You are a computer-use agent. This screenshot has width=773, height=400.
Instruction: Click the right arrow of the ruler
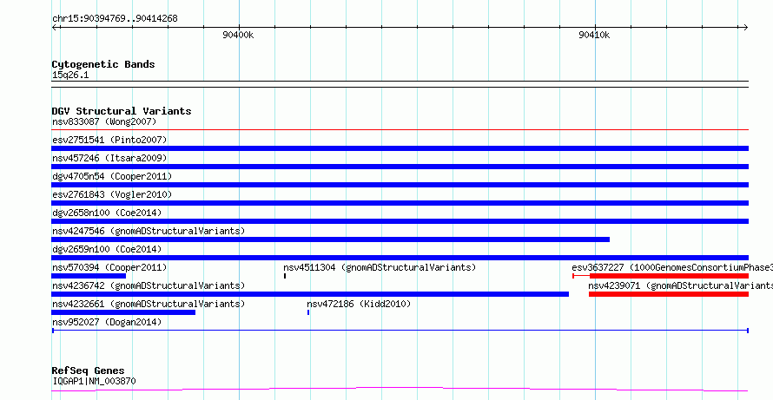(745, 27)
